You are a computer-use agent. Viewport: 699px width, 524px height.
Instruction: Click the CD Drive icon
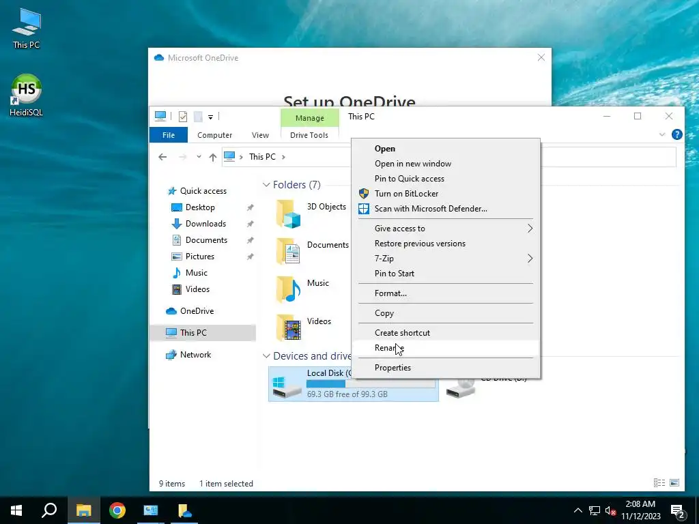[x=461, y=388]
